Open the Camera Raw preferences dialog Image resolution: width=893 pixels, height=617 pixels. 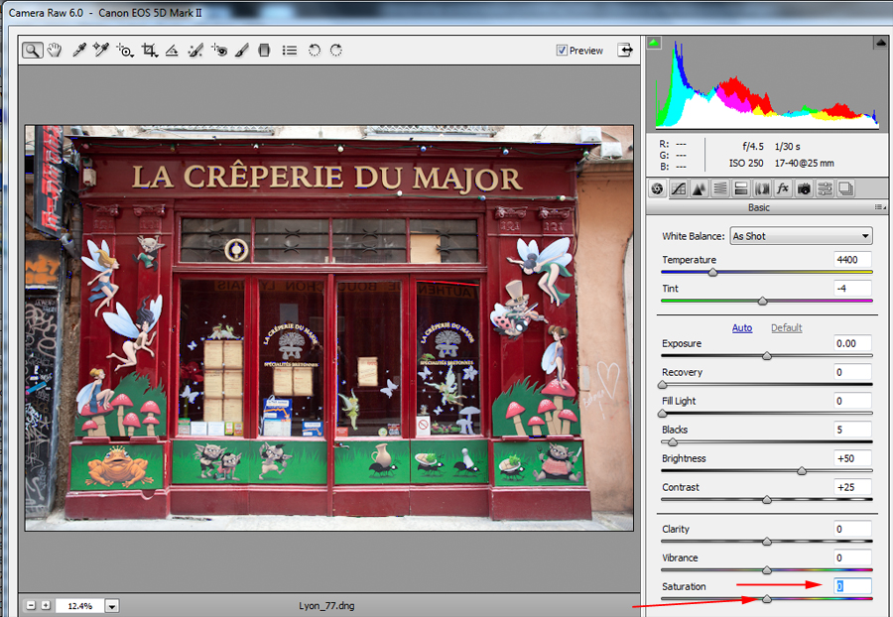pyautogui.click(x=290, y=51)
